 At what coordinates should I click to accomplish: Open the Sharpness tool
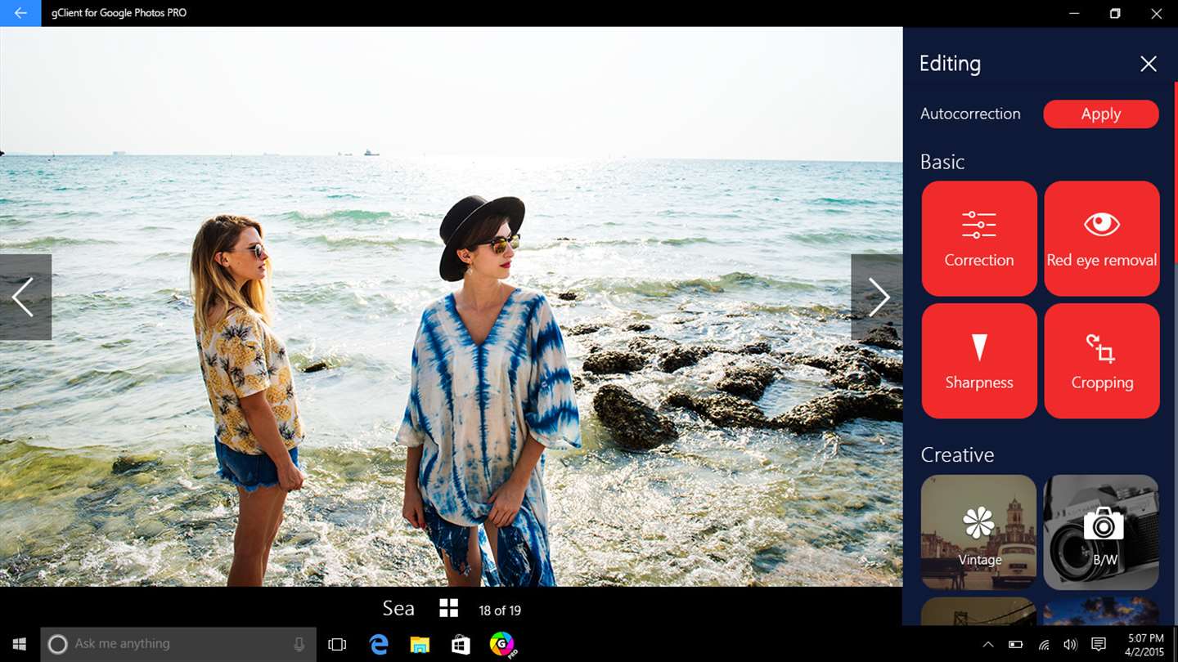[x=979, y=361]
